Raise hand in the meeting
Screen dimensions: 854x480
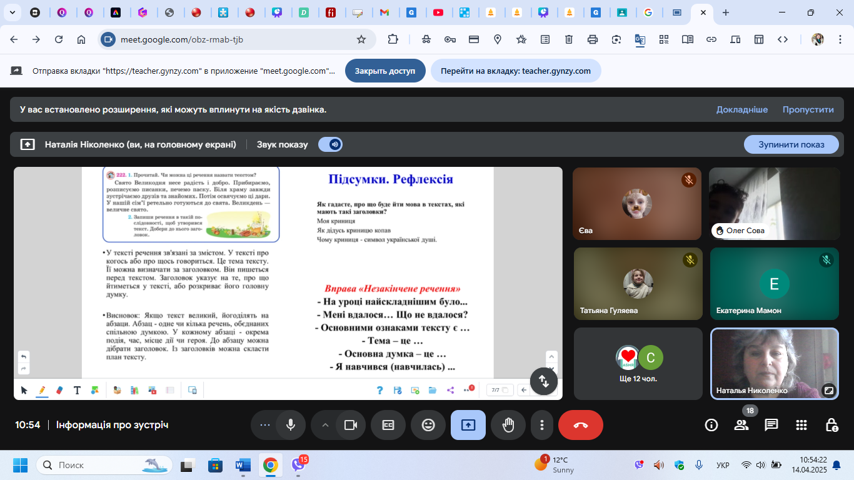pyautogui.click(x=508, y=425)
